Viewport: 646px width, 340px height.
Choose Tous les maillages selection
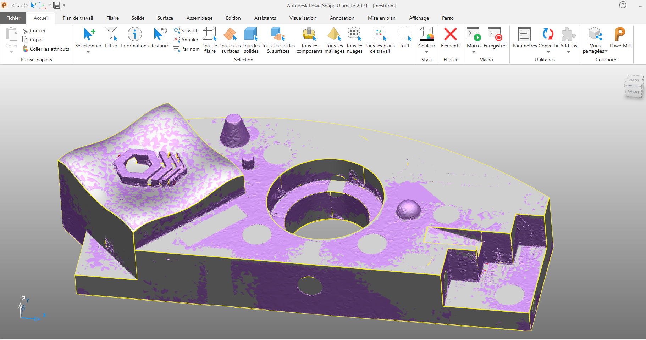point(334,35)
